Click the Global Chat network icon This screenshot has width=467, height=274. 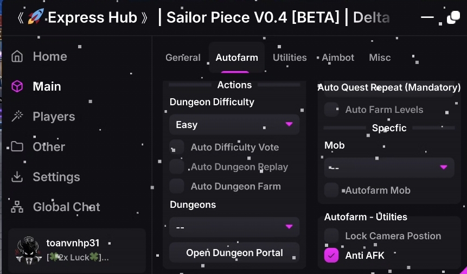[x=17, y=207]
